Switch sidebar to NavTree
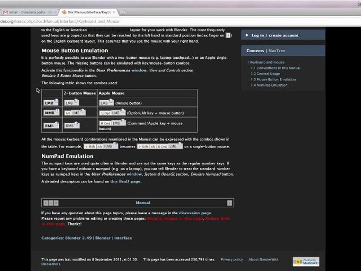 (x=277, y=51)
